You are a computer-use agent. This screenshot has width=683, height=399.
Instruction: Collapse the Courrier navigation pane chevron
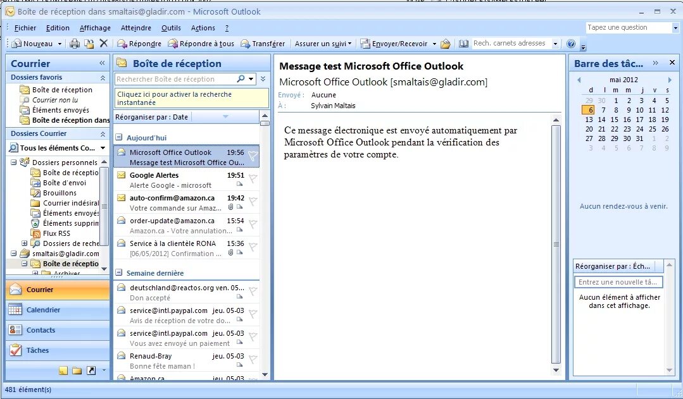tap(102, 63)
